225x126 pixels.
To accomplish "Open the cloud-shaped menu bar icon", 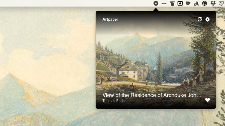I will (x=188, y=3).
